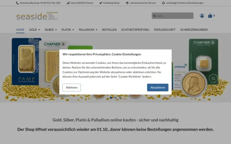Click heading Gold, Silber, Platin & Palladium online kaufen
This screenshot has height=144, width=231.
click(115, 120)
